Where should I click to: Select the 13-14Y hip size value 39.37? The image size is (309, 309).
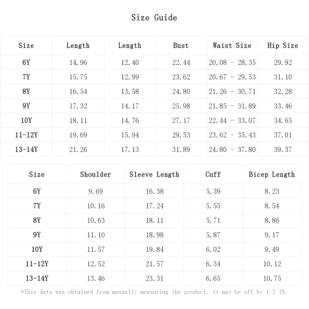[x=283, y=149]
